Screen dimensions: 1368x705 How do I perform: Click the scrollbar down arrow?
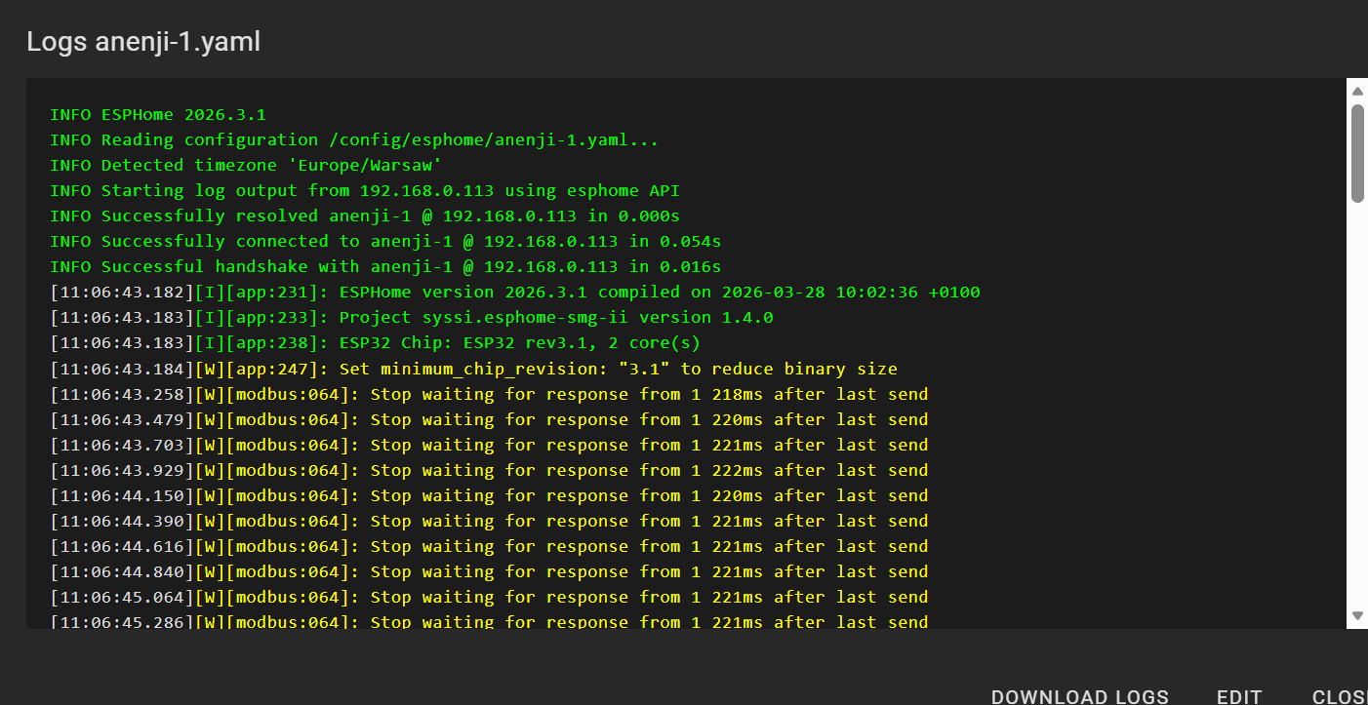tap(1356, 615)
